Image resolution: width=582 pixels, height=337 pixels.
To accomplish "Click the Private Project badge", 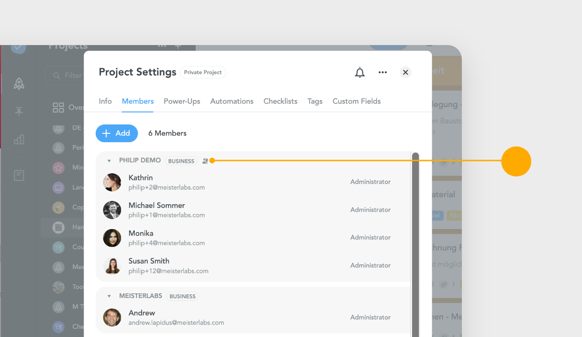I will click(203, 72).
